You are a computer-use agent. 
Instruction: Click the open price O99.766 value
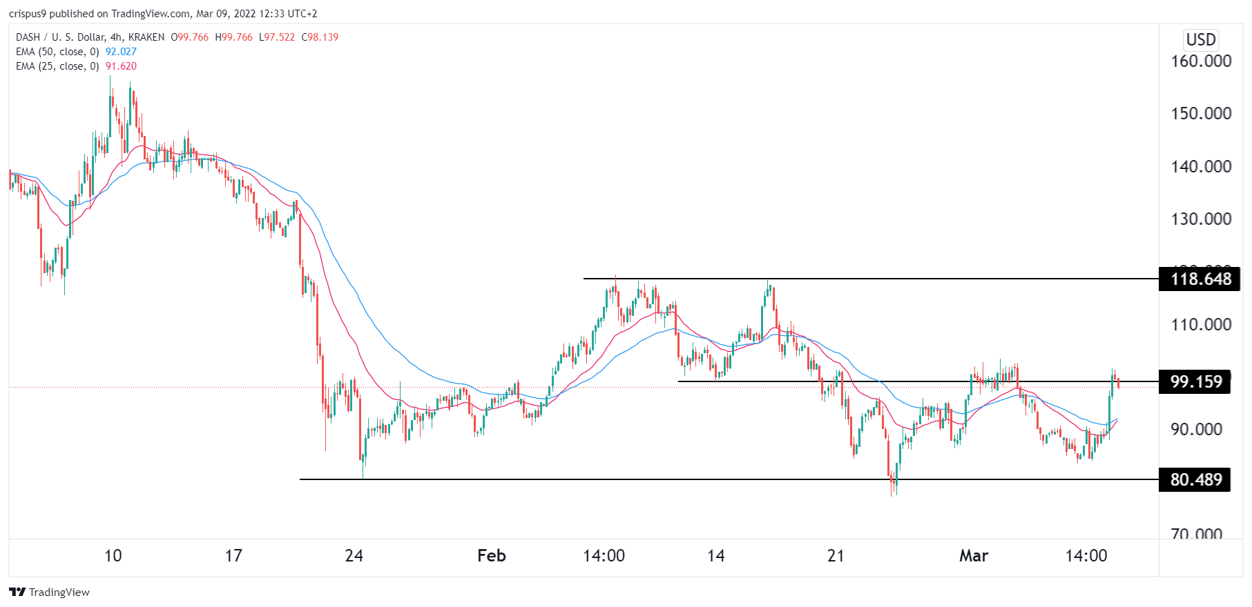[189, 37]
